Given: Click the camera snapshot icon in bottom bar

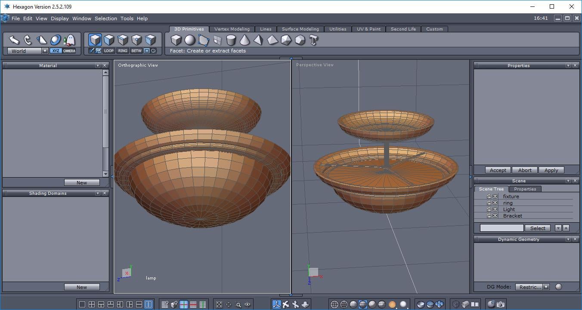Looking at the screenshot, I should pos(501,304).
